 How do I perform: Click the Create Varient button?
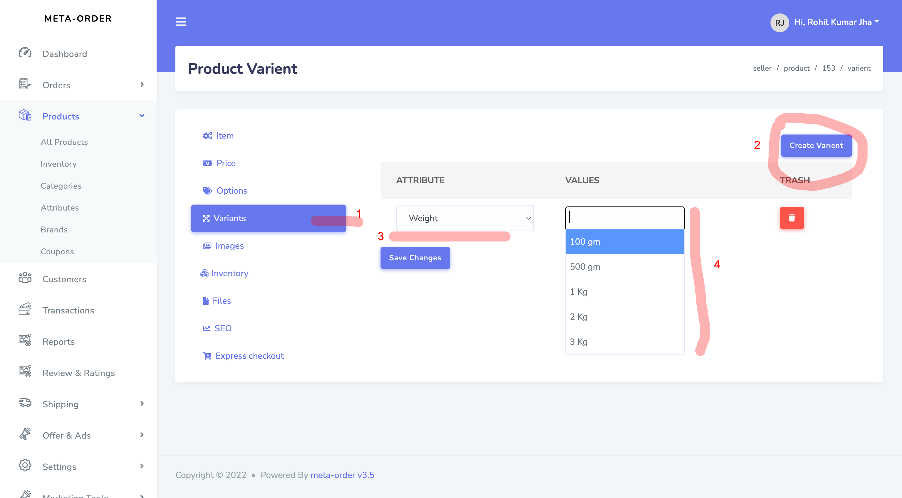(x=816, y=145)
